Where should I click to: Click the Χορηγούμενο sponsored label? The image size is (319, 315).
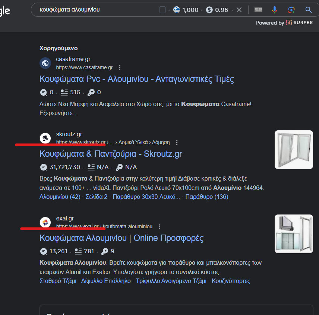tap(59, 48)
